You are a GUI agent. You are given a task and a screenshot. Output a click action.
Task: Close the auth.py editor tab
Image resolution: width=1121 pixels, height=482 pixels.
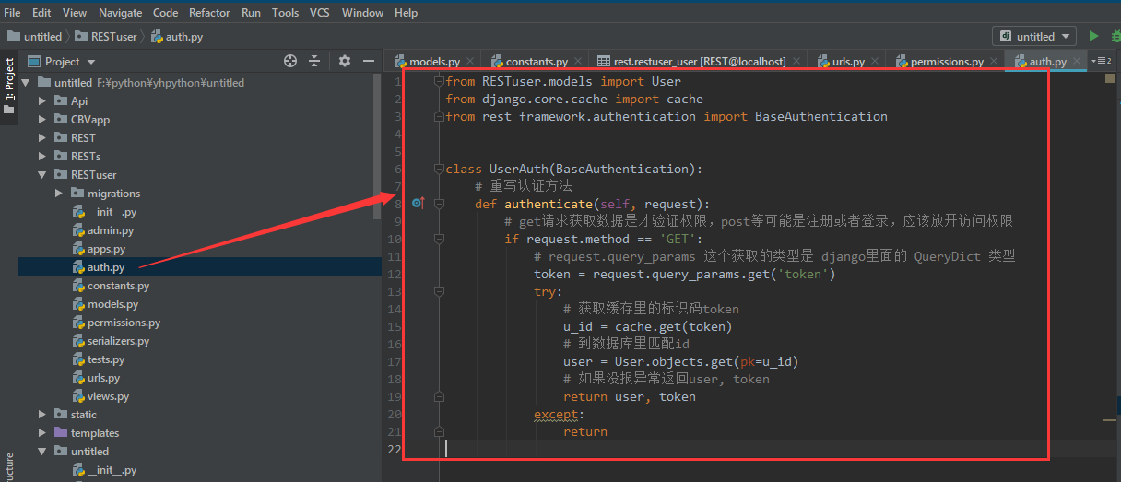pyautogui.click(x=1078, y=62)
